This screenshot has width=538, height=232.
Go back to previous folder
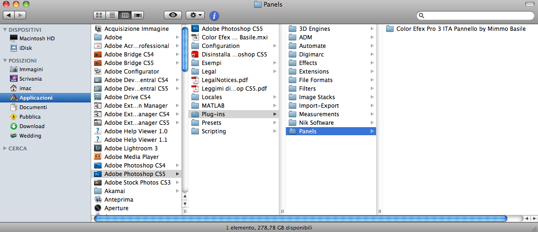click(x=9, y=15)
